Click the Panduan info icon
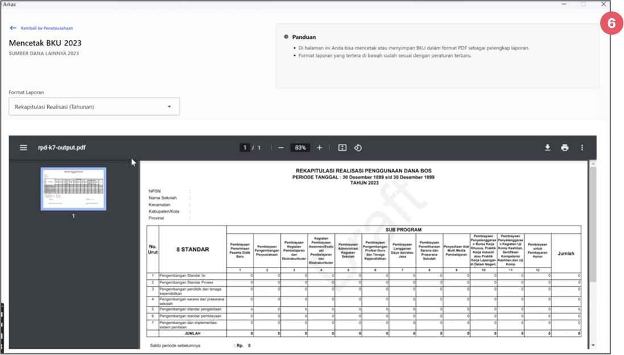Screen dimensions: 624x355 tap(286, 37)
